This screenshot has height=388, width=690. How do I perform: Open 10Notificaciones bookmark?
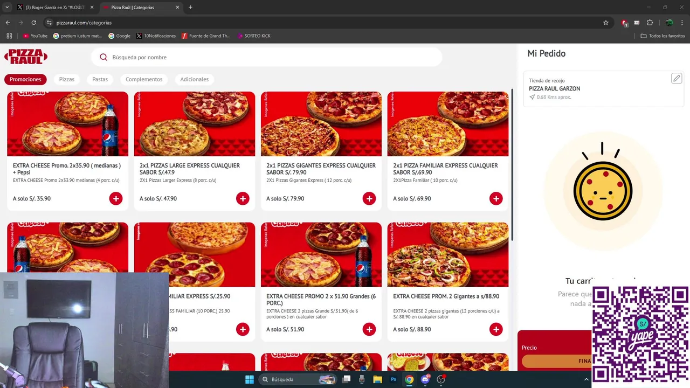156,36
